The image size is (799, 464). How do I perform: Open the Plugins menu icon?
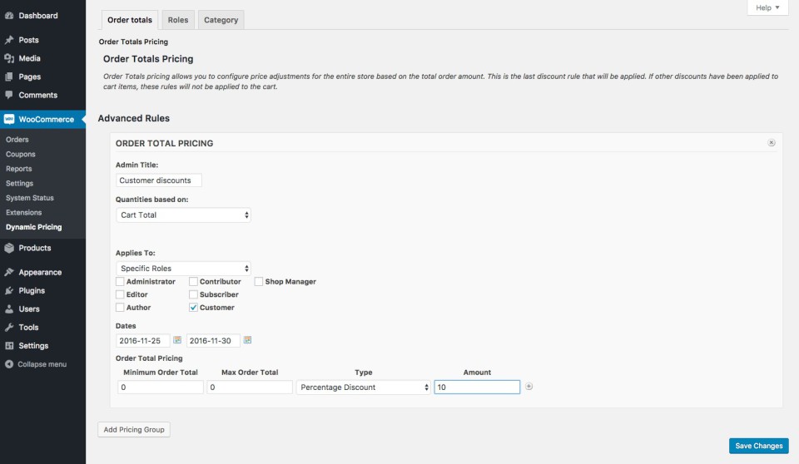[9, 291]
